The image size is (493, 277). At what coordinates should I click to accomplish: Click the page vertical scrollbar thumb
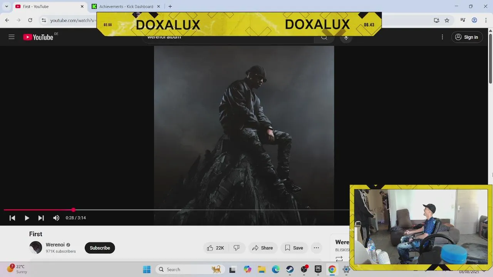490,58
